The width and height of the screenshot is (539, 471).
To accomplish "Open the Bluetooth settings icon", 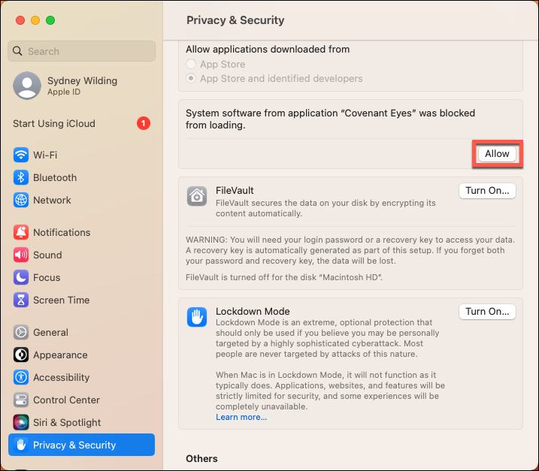I will point(20,178).
